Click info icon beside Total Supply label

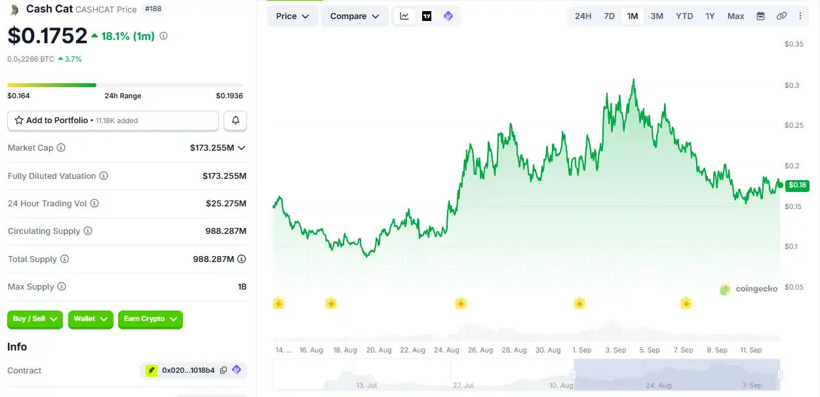64,259
